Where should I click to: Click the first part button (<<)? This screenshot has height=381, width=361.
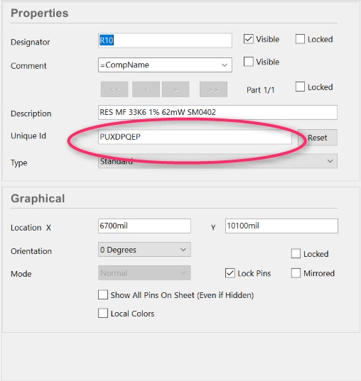114,89
